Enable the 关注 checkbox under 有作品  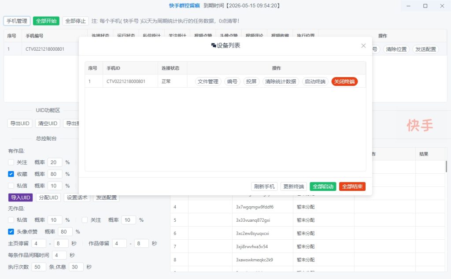point(11,162)
